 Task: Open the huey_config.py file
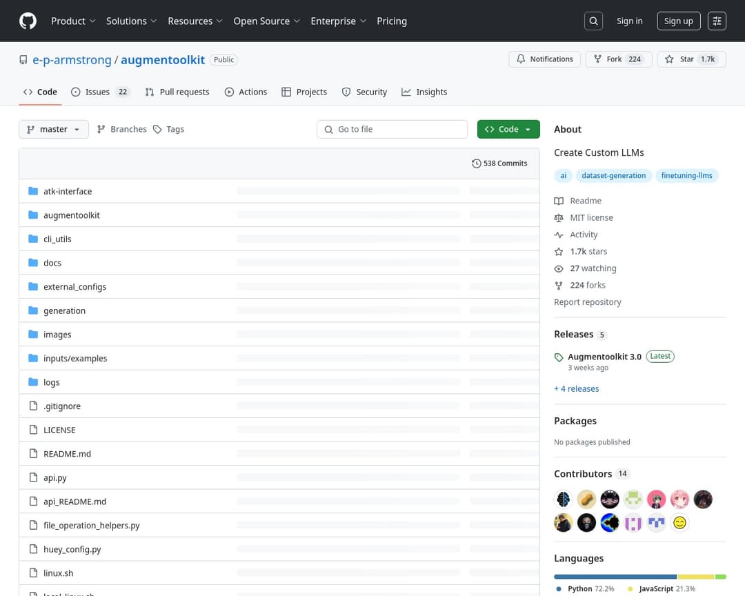coord(72,549)
